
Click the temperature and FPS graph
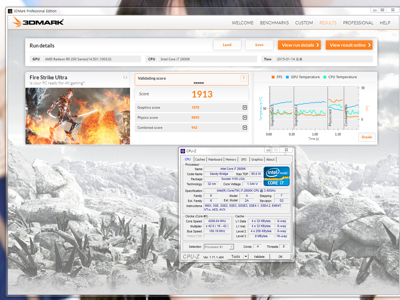click(x=313, y=108)
